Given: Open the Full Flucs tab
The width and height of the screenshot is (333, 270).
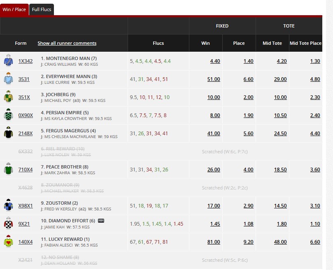Looking at the screenshot, I should pos(42,9).
